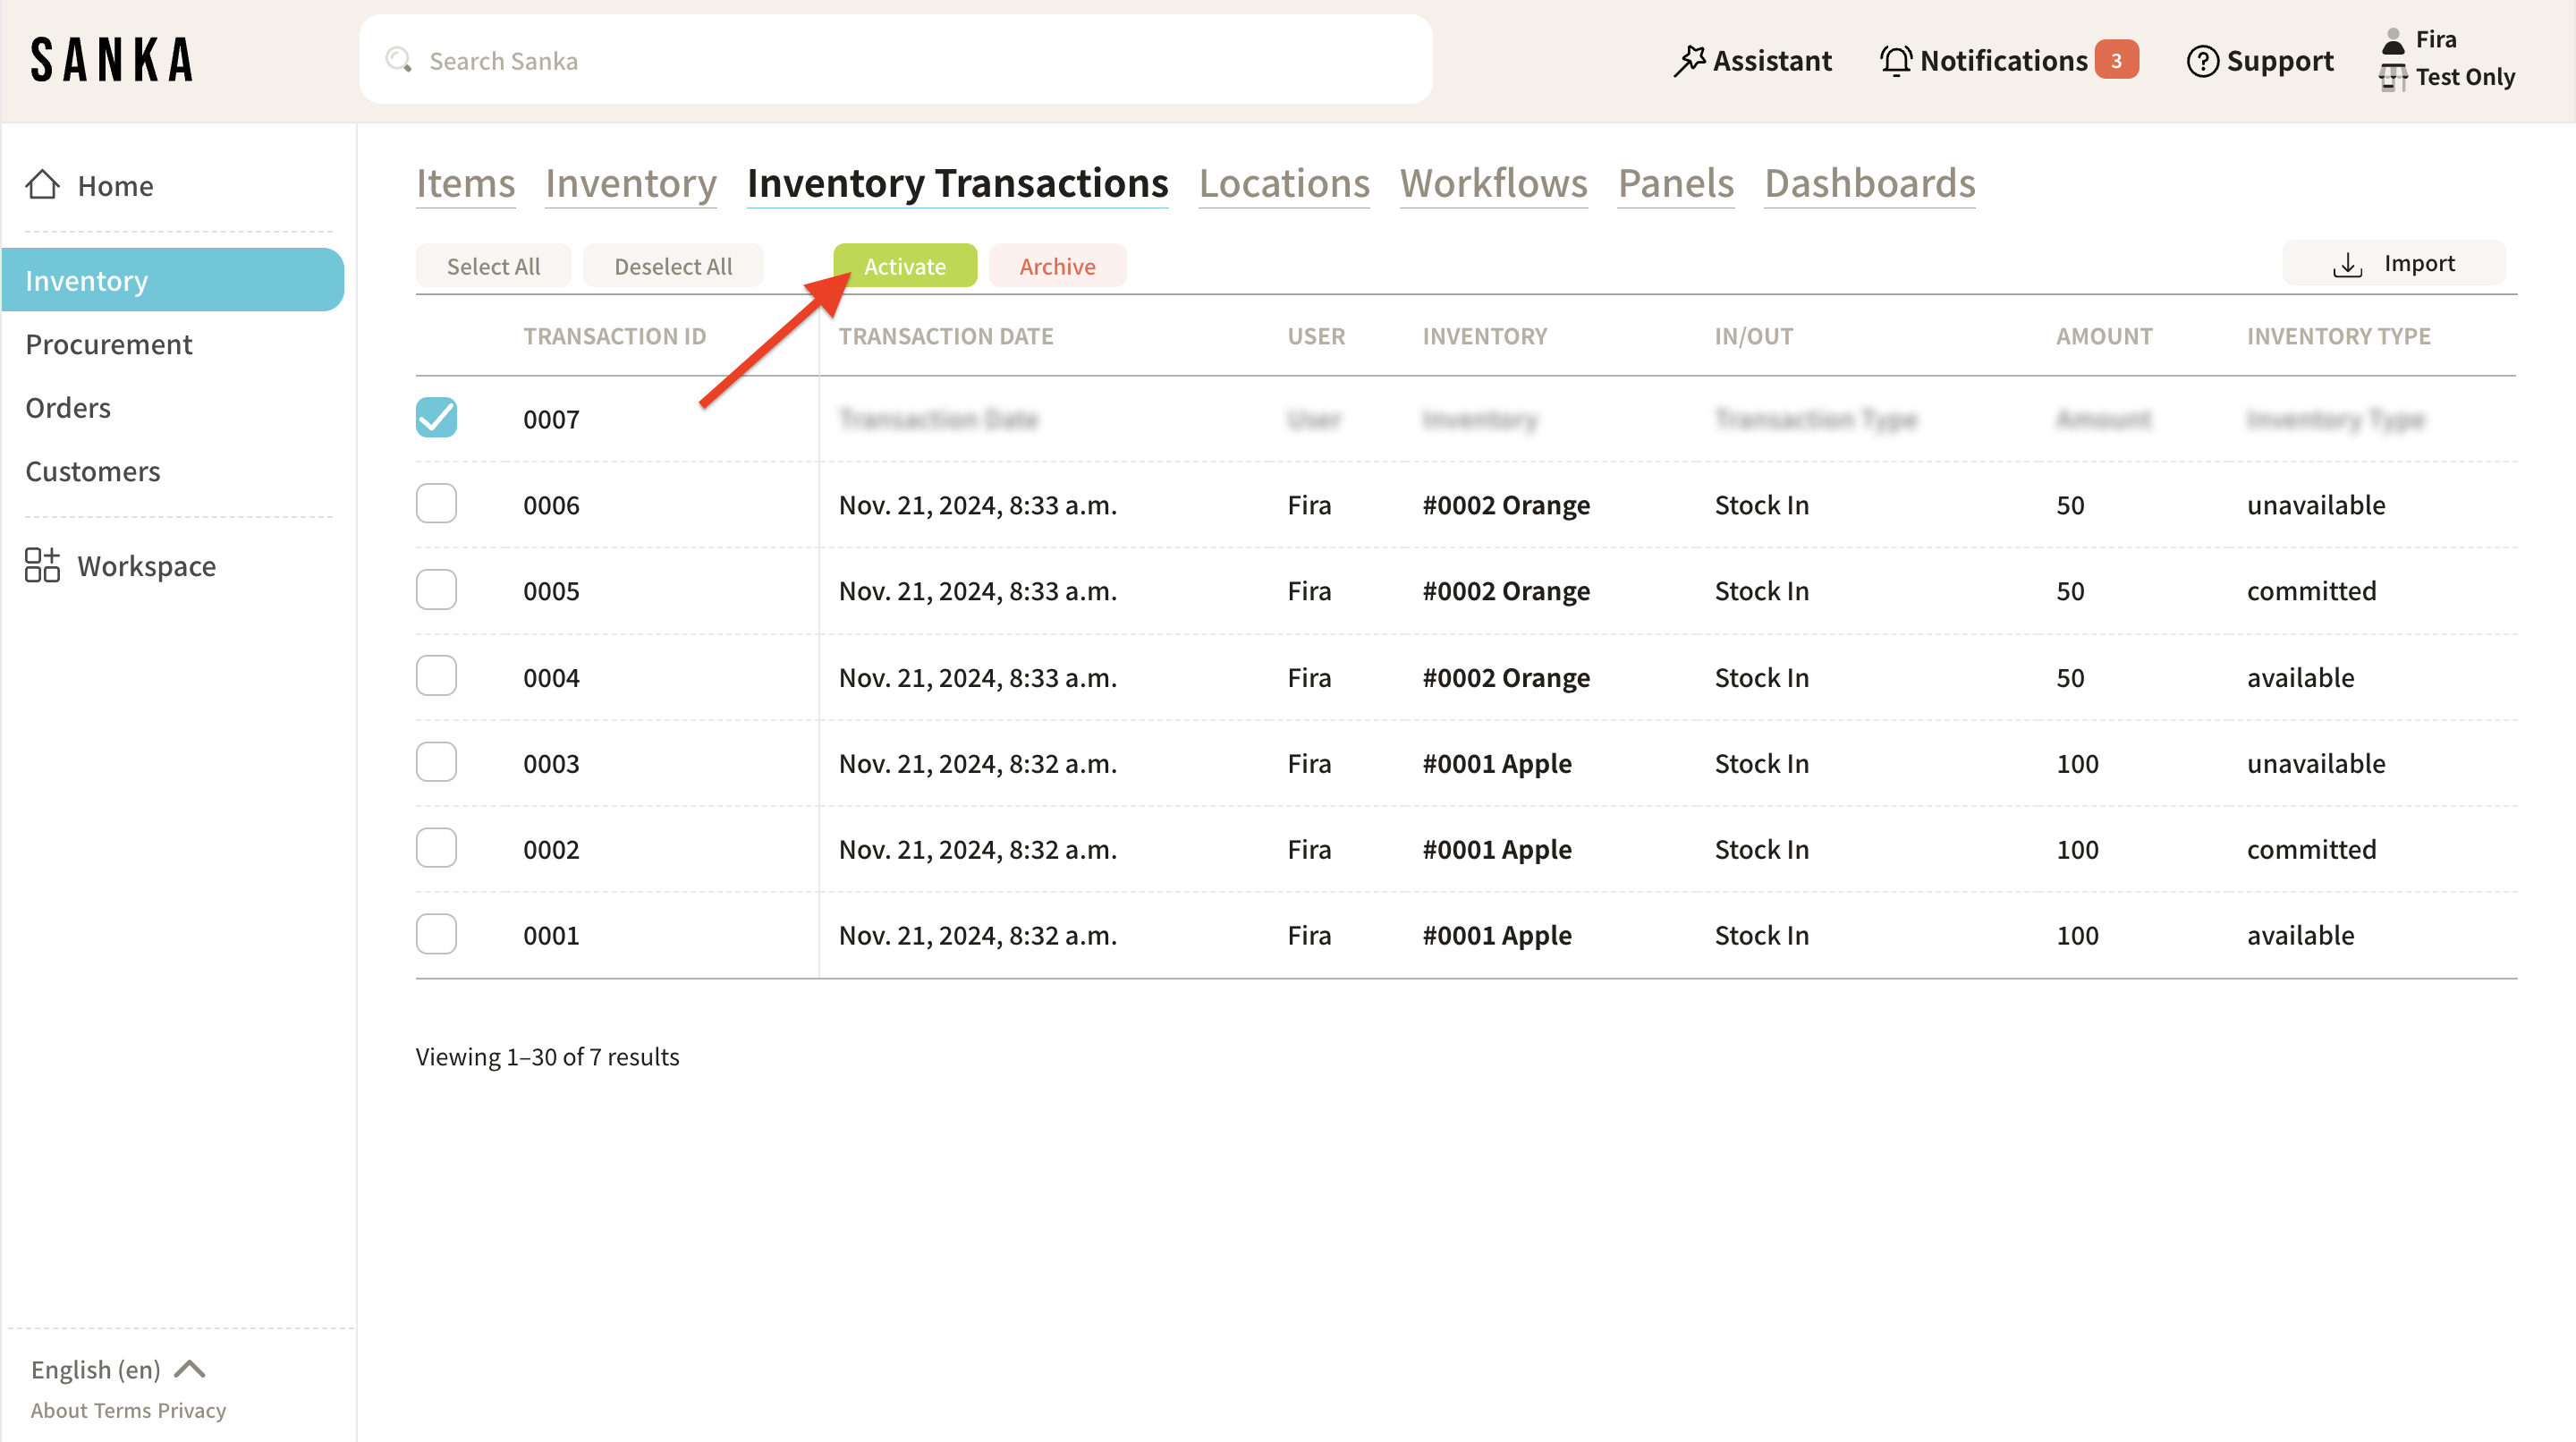2576x1442 pixels.
Task: Select the checkbox for transaction 0003
Action: (x=436, y=762)
